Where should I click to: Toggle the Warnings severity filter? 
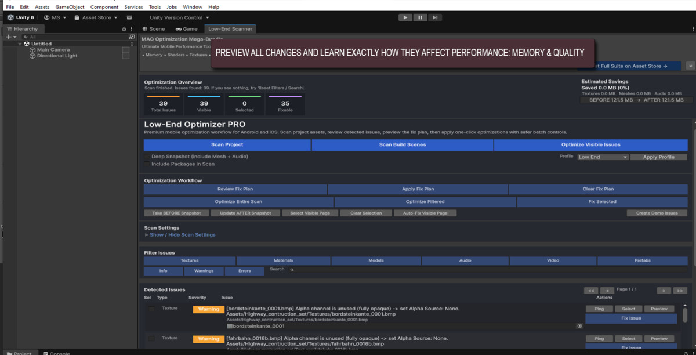tap(204, 271)
